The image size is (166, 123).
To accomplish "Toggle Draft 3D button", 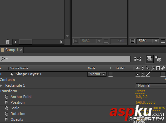I will click(x=158, y=59).
